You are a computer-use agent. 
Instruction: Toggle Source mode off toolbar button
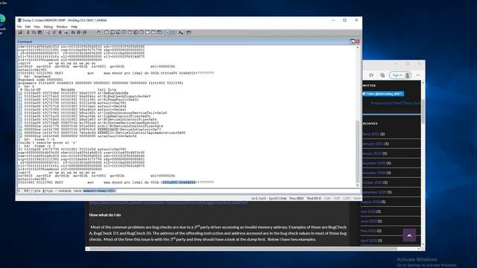coord(173,33)
